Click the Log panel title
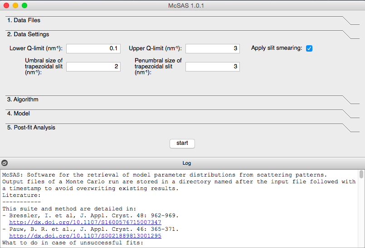The width and height of the screenshot is (365, 248). tap(187, 163)
